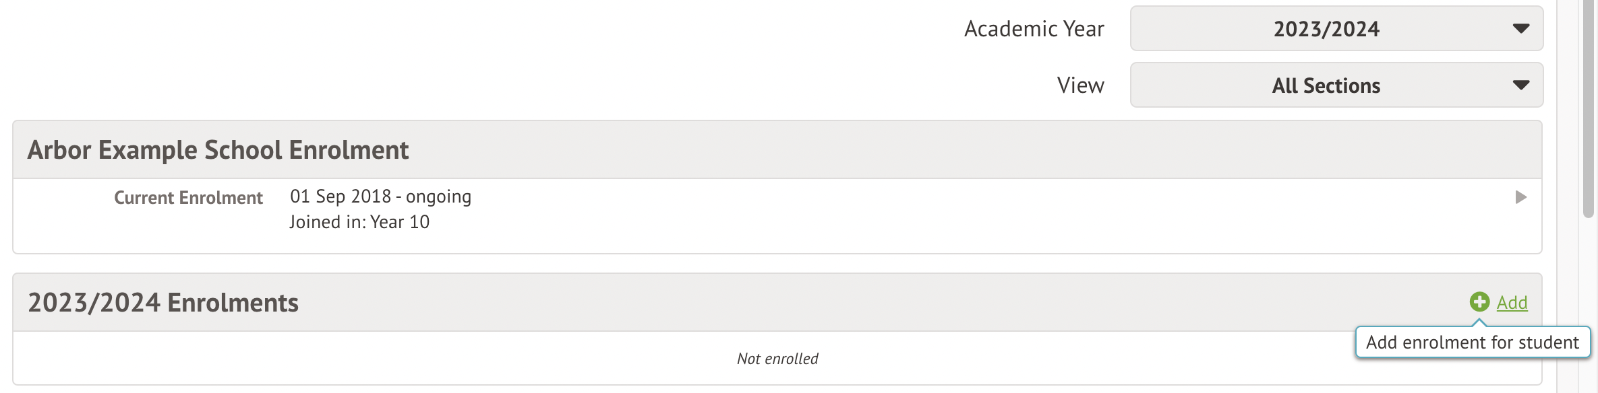Click the 'Not enrolled' message
The width and height of the screenshot is (1598, 393).
tap(777, 359)
